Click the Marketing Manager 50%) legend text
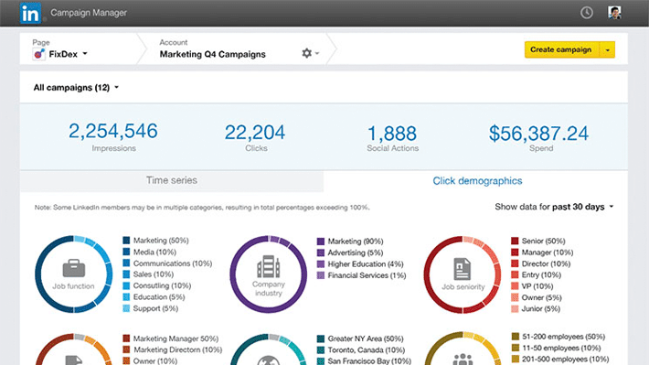This screenshot has height=365, width=649. click(176, 338)
